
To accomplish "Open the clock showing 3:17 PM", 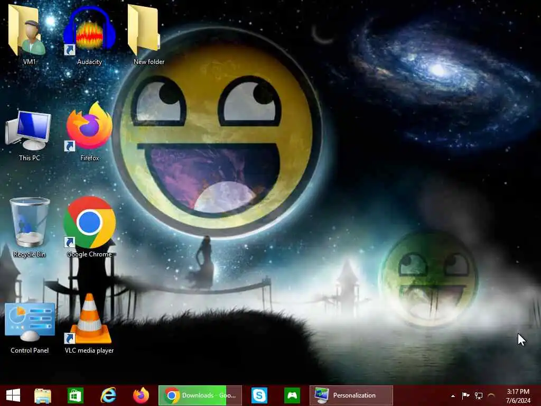I will pyautogui.click(x=518, y=395).
